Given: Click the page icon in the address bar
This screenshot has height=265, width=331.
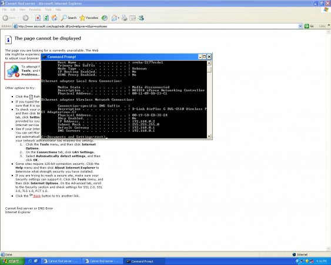Looking at the screenshot, I should point(15,26).
